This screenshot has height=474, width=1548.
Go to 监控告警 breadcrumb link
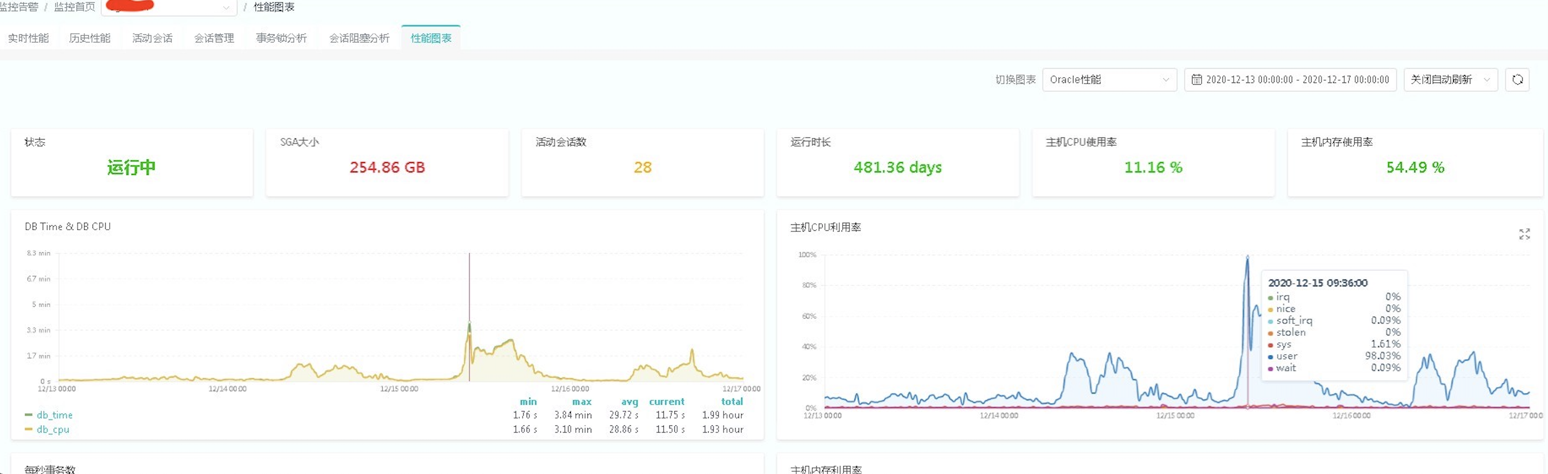click(x=19, y=7)
